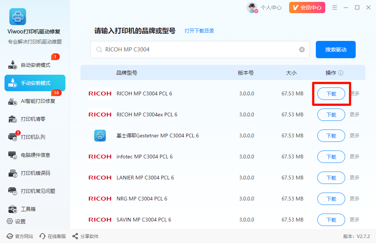Screen dimensions: 376x244
Task: Click the 版本号 column header
Action: pos(246,73)
